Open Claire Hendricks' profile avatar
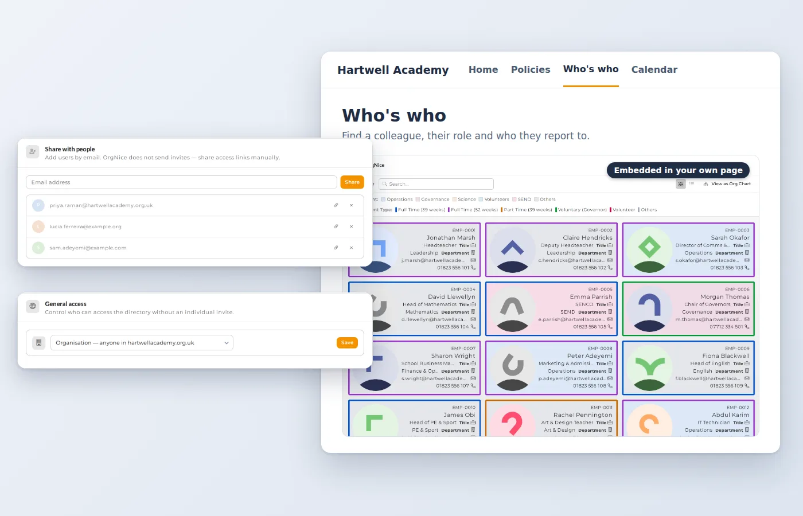Viewport: 803px width, 516px height. click(x=512, y=249)
